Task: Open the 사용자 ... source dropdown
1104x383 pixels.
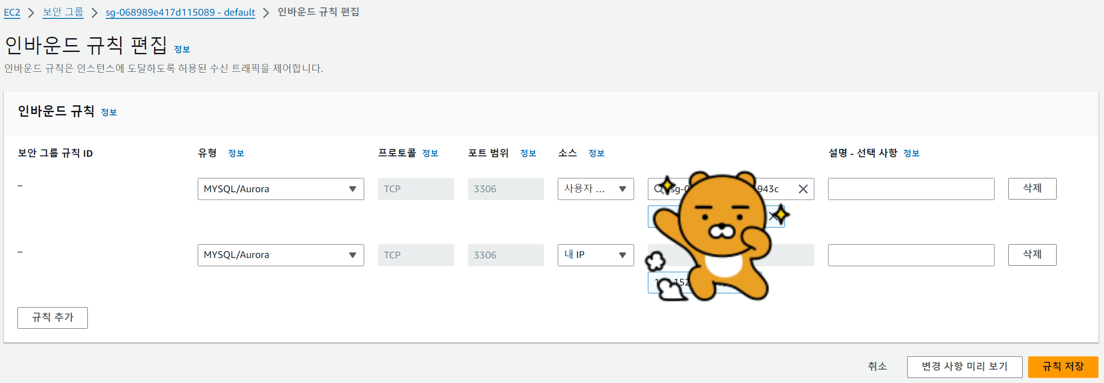Action: [596, 189]
